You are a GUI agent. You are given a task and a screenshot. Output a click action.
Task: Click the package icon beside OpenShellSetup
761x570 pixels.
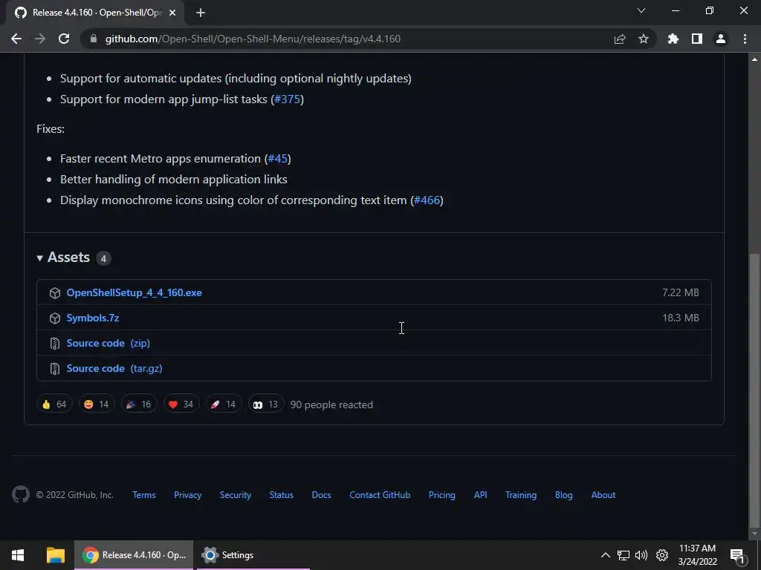tap(55, 292)
